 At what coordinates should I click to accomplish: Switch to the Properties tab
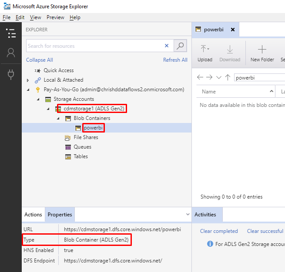pyautogui.click(x=60, y=215)
